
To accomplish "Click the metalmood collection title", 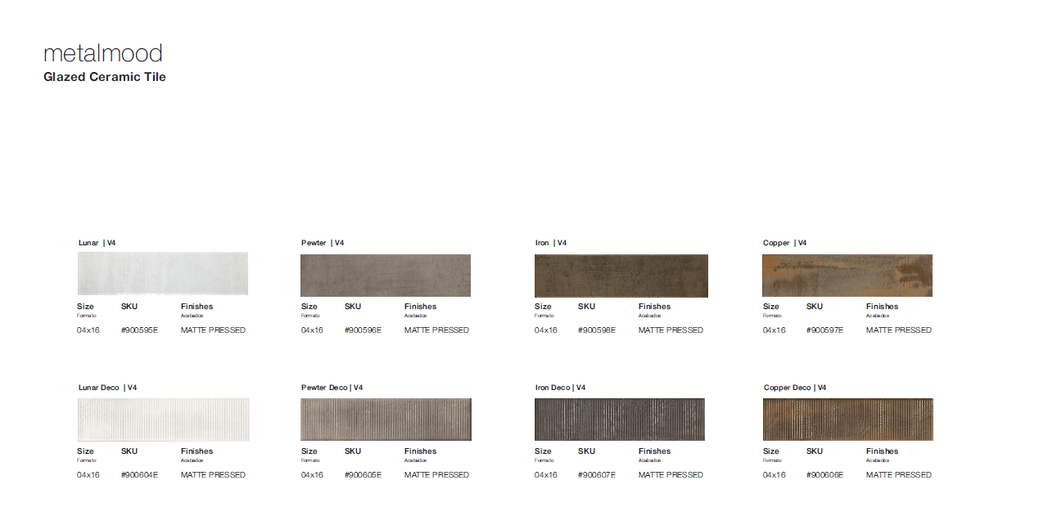I will (x=102, y=54).
